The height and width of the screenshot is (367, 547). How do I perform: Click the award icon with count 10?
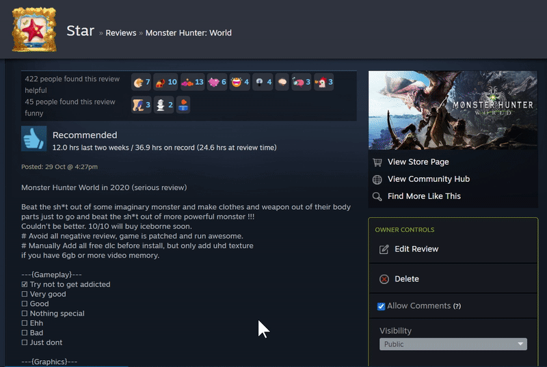click(165, 82)
